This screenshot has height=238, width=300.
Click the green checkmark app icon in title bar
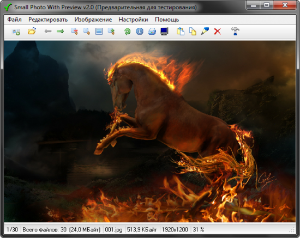8,7
